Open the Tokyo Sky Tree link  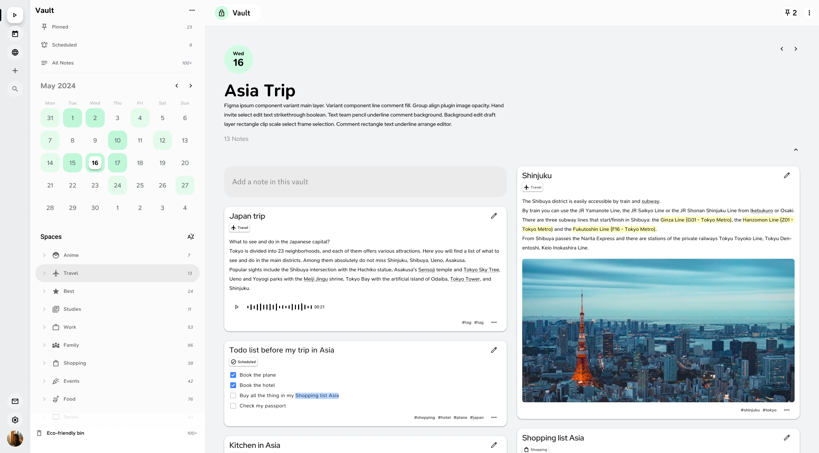[x=481, y=270]
